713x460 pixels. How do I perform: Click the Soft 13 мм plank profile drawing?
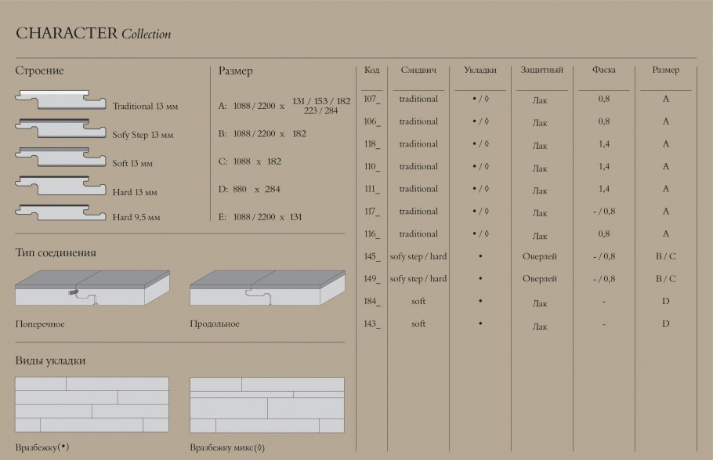tap(61, 156)
